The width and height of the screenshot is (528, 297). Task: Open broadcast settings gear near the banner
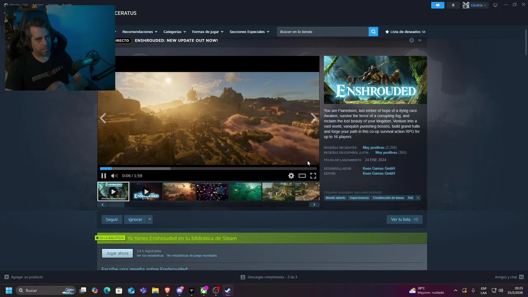pos(411,40)
